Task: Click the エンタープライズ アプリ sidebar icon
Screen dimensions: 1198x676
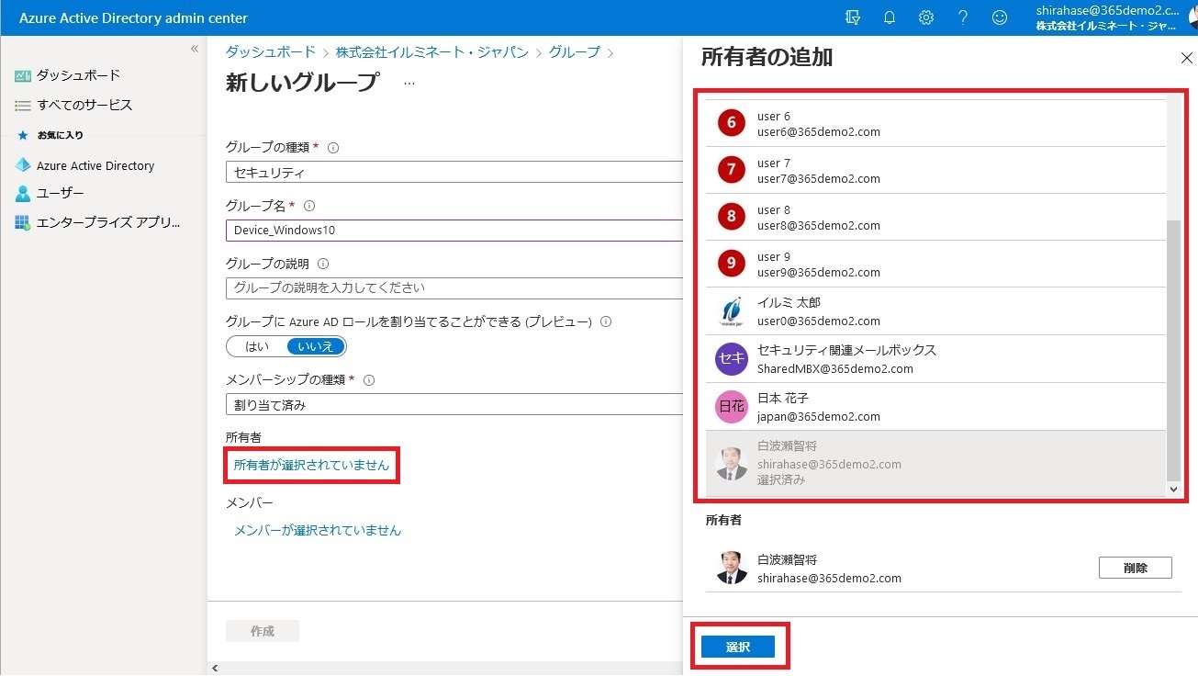Action: click(23, 223)
